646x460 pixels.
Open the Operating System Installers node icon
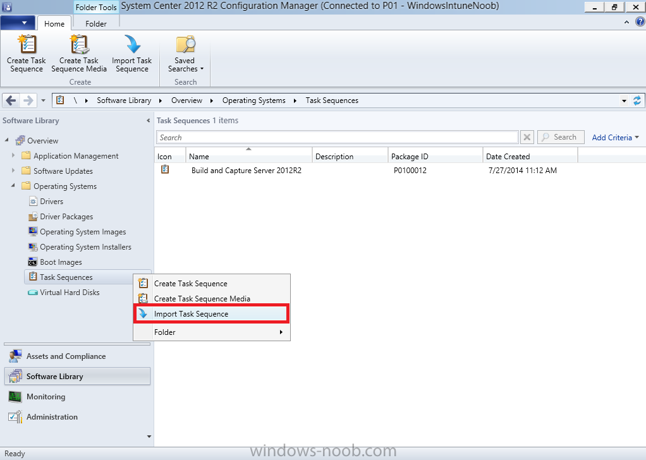[33, 246]
